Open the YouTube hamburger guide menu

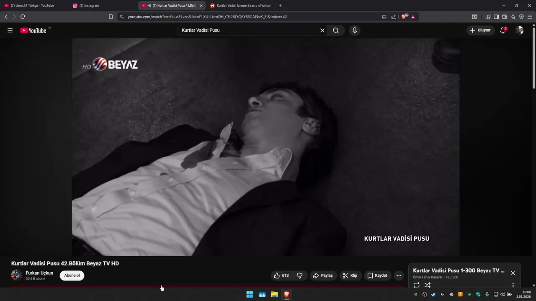(x=10, y=31)
